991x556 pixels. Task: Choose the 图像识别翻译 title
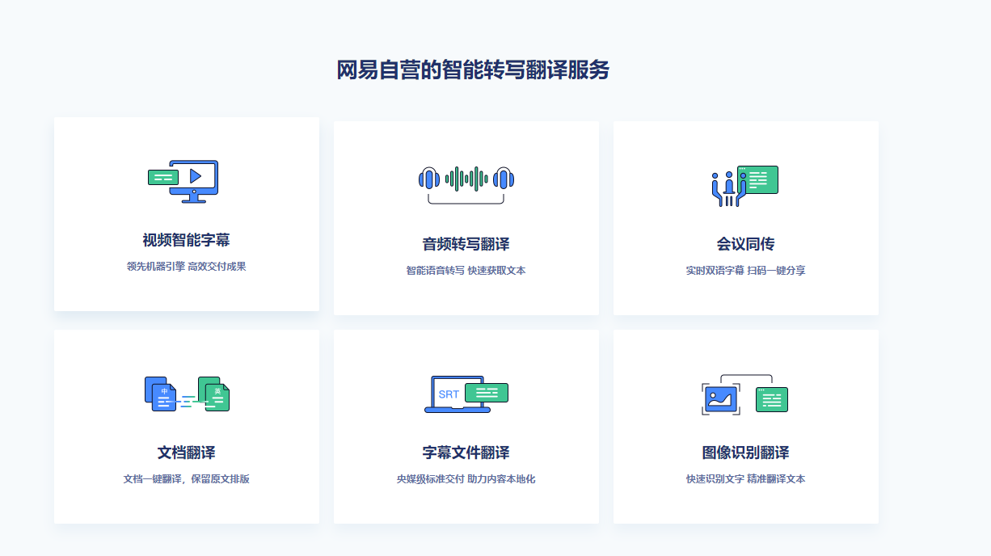745,453
